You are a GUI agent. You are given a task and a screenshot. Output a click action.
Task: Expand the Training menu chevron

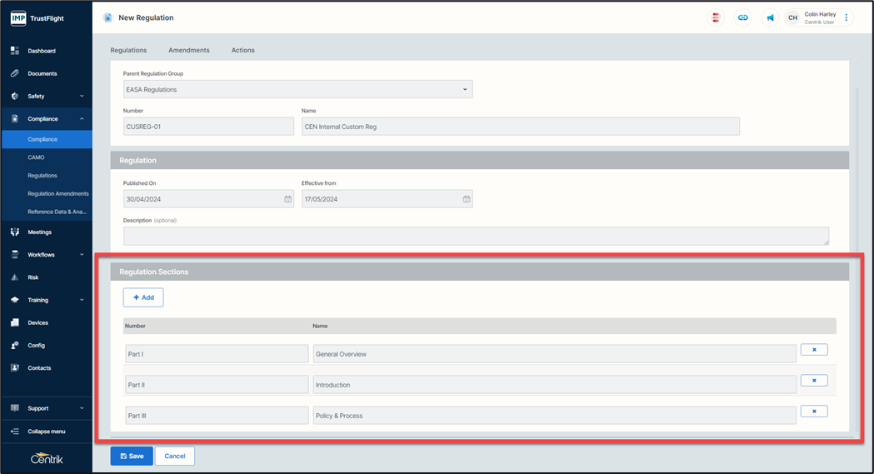pyautogui.click(x=81, y=300)
